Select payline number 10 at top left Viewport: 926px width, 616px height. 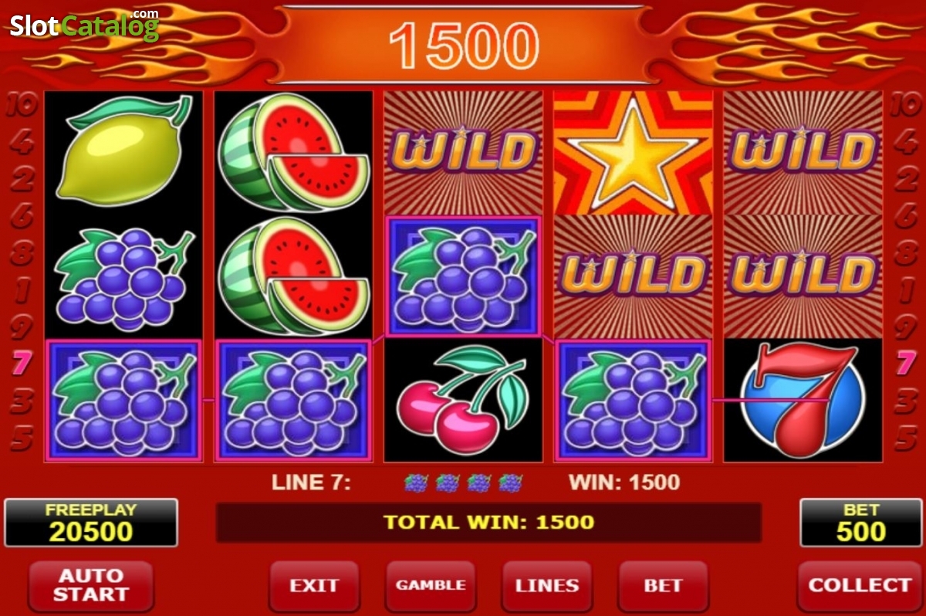[22, 105]
